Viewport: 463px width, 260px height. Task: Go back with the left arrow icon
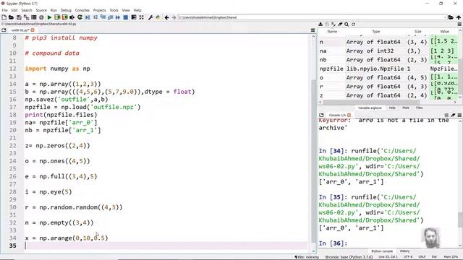(x=167, y=17)
